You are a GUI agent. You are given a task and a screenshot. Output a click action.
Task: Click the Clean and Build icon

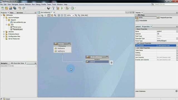coord(58,8)
